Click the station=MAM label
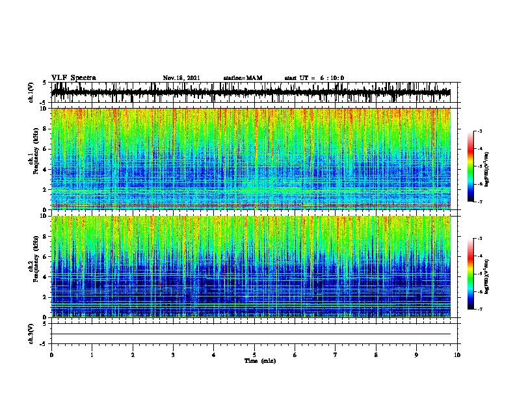The height and width of the screenshot is (398, 515). click(x=243, y=78)
